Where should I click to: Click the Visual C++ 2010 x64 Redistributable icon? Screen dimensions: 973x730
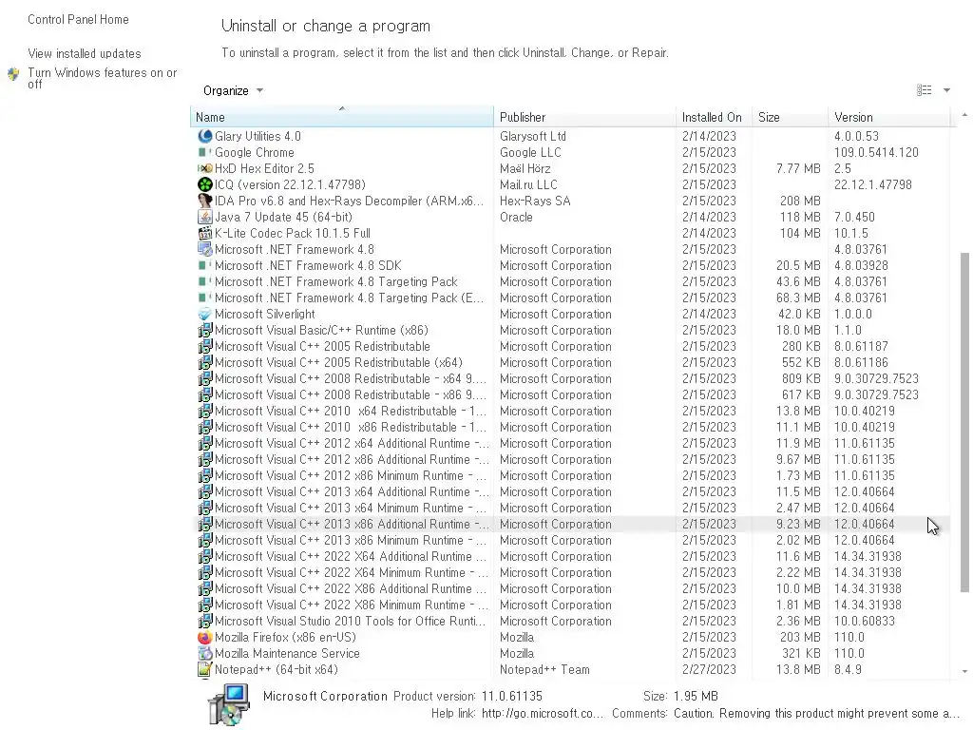coord(205,411)
